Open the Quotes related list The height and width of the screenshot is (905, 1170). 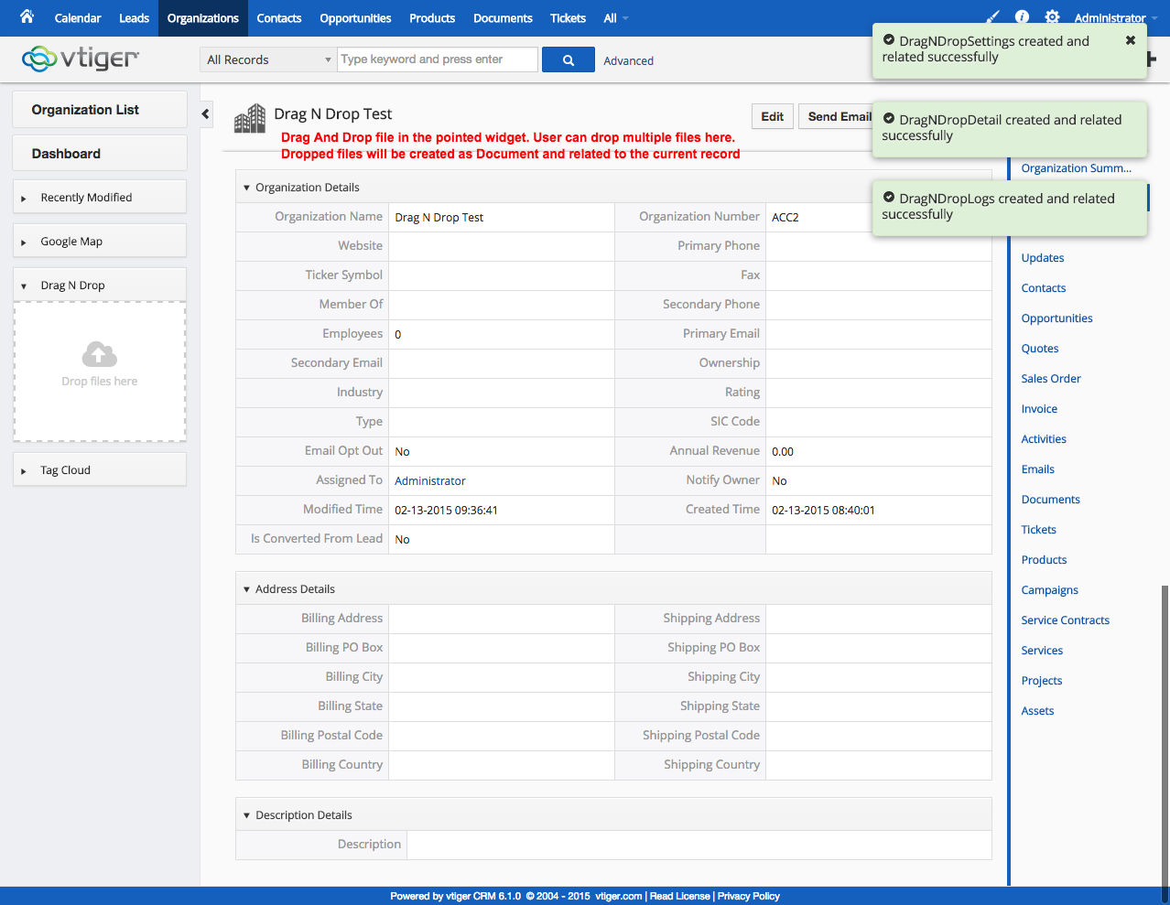tap(1040, 349)
